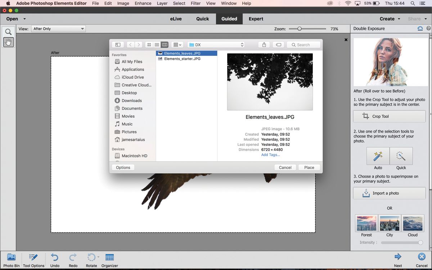Select the Auto selection tool
The width and height of the screenshot is (432, 270).
pos(378,156)
